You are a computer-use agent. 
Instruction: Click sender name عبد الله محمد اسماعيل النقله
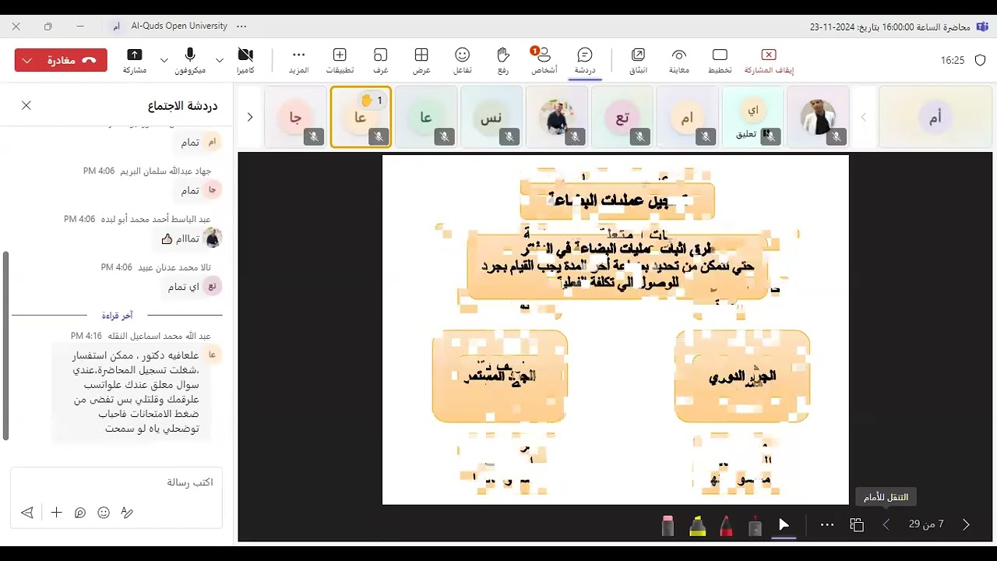point(159,336)
